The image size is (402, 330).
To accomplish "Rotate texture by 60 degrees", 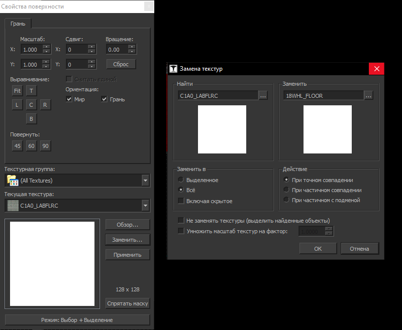I will click(x=31, y=146).
